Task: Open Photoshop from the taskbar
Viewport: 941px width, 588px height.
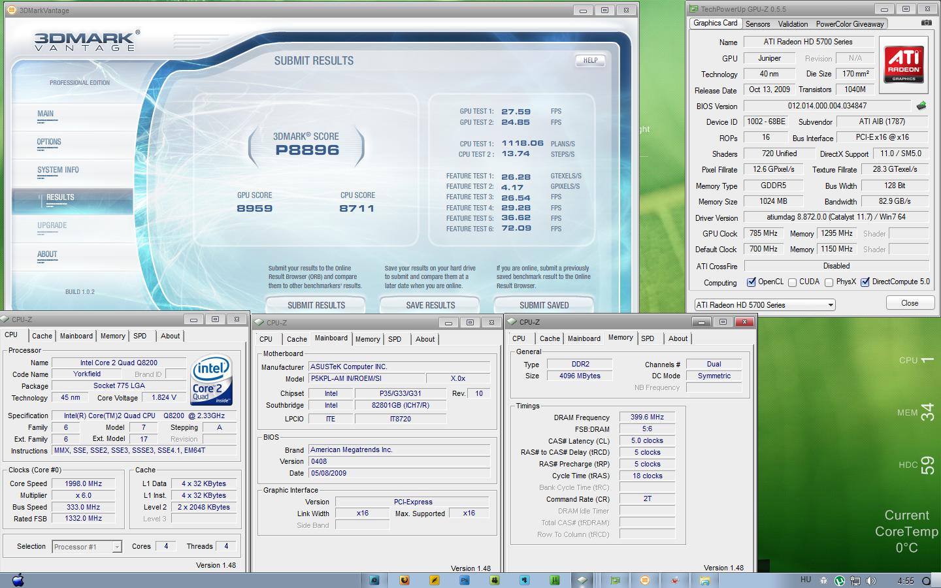Action: [x=465, y=580]
